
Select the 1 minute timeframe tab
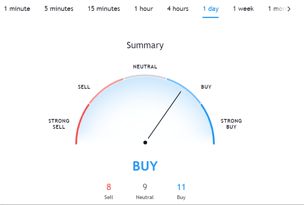pos(17,9)
